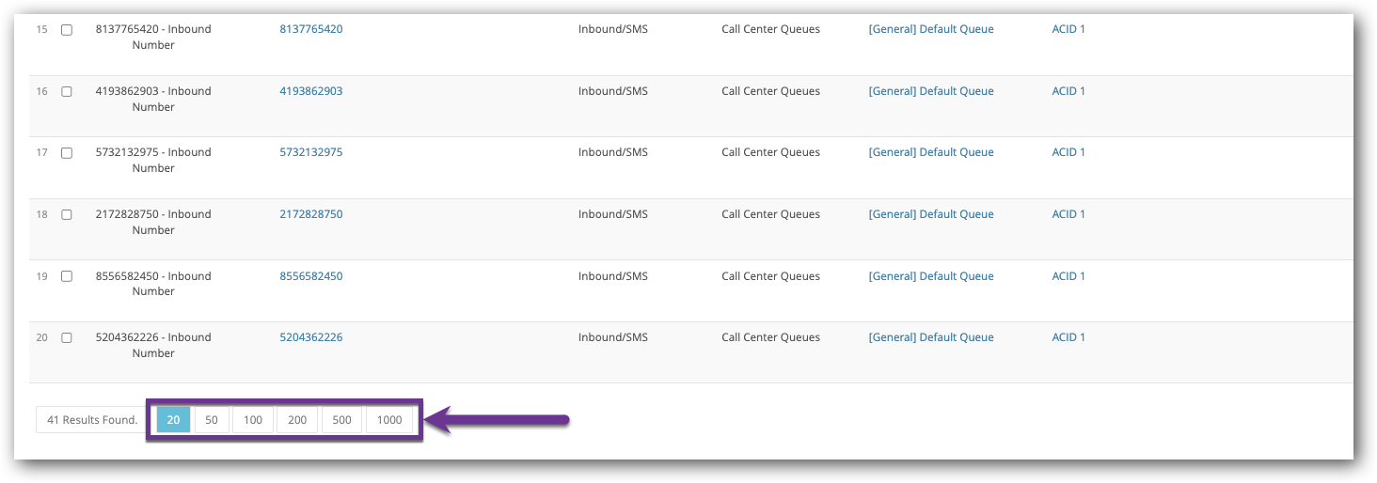
Task: Click '5732132975 - Inbound Number' name cell
Action: coord(153,160)
